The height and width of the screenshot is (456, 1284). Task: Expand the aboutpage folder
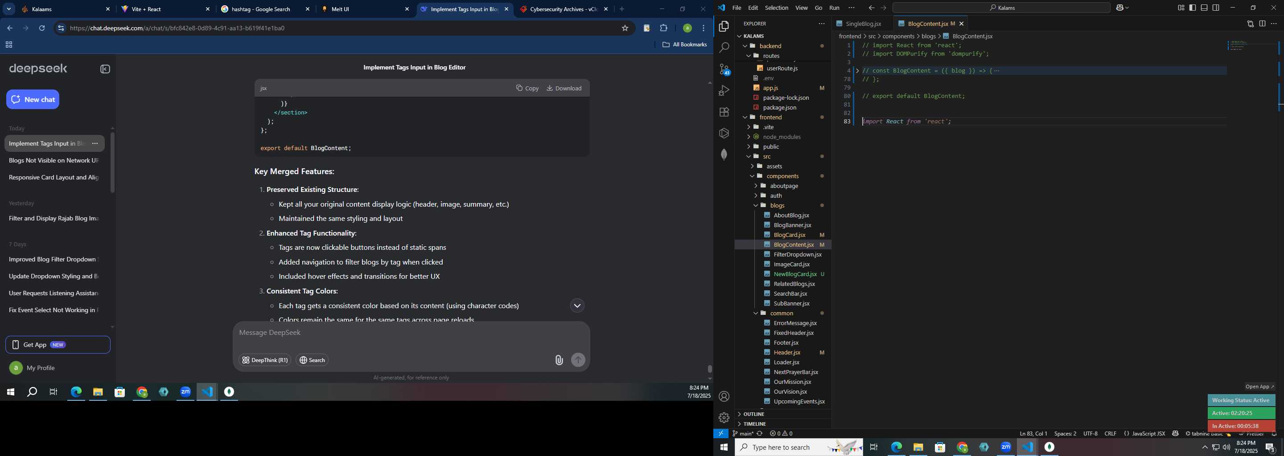pyautogui.click(x=782, y=186)
